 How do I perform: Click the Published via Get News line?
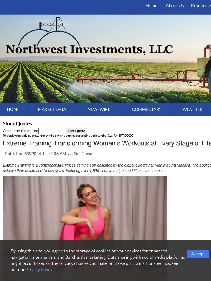48,154
